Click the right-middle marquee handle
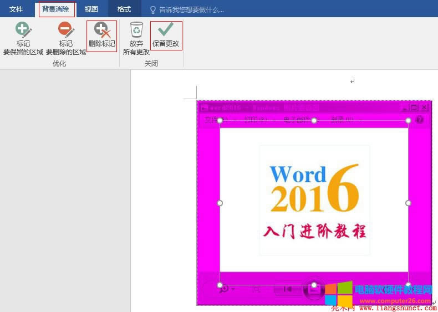Viewport: 438px width, 312px height. [409, 203]
